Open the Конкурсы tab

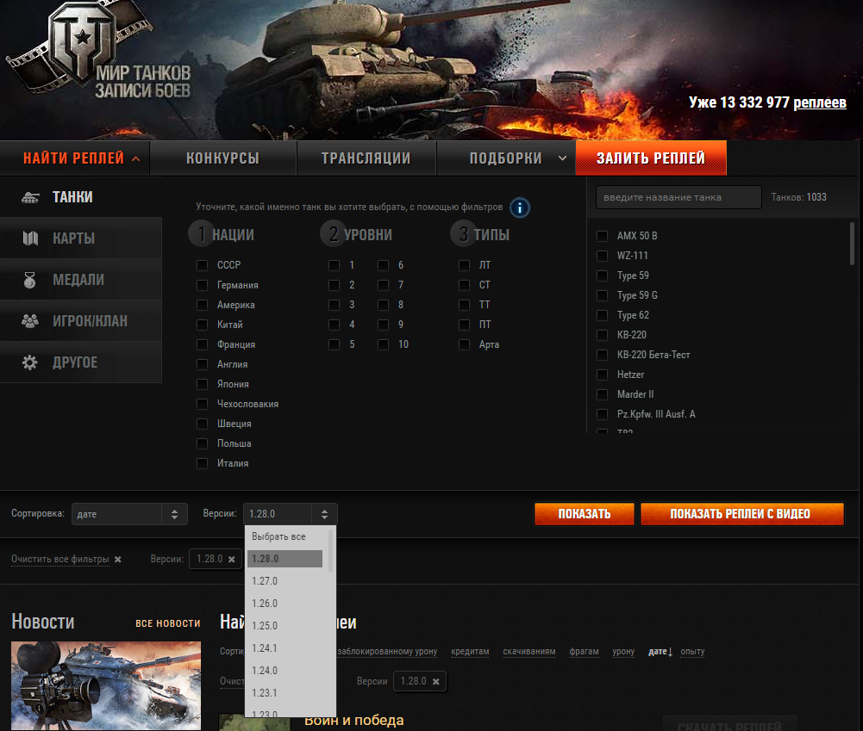222,158
